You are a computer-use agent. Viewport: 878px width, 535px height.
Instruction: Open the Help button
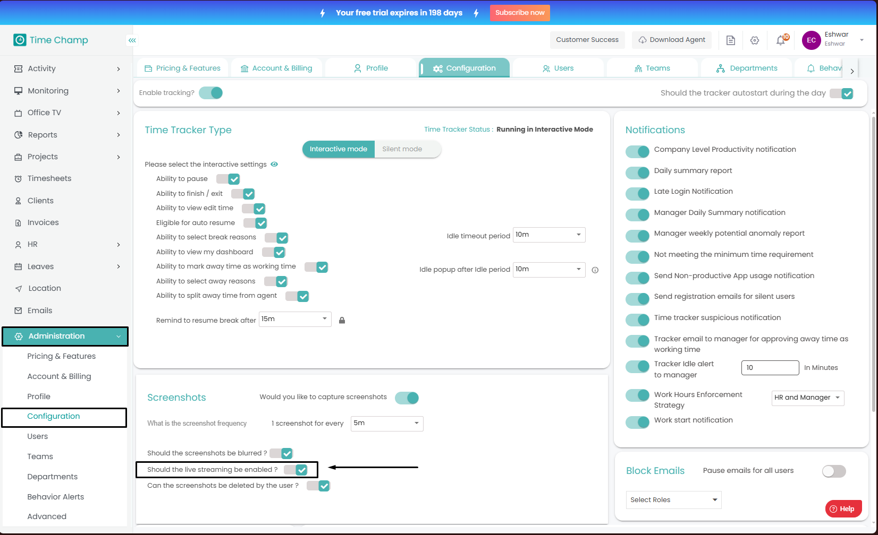click(843, 508)
